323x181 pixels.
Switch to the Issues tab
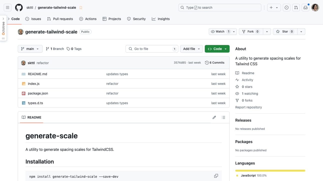[33, 19]
